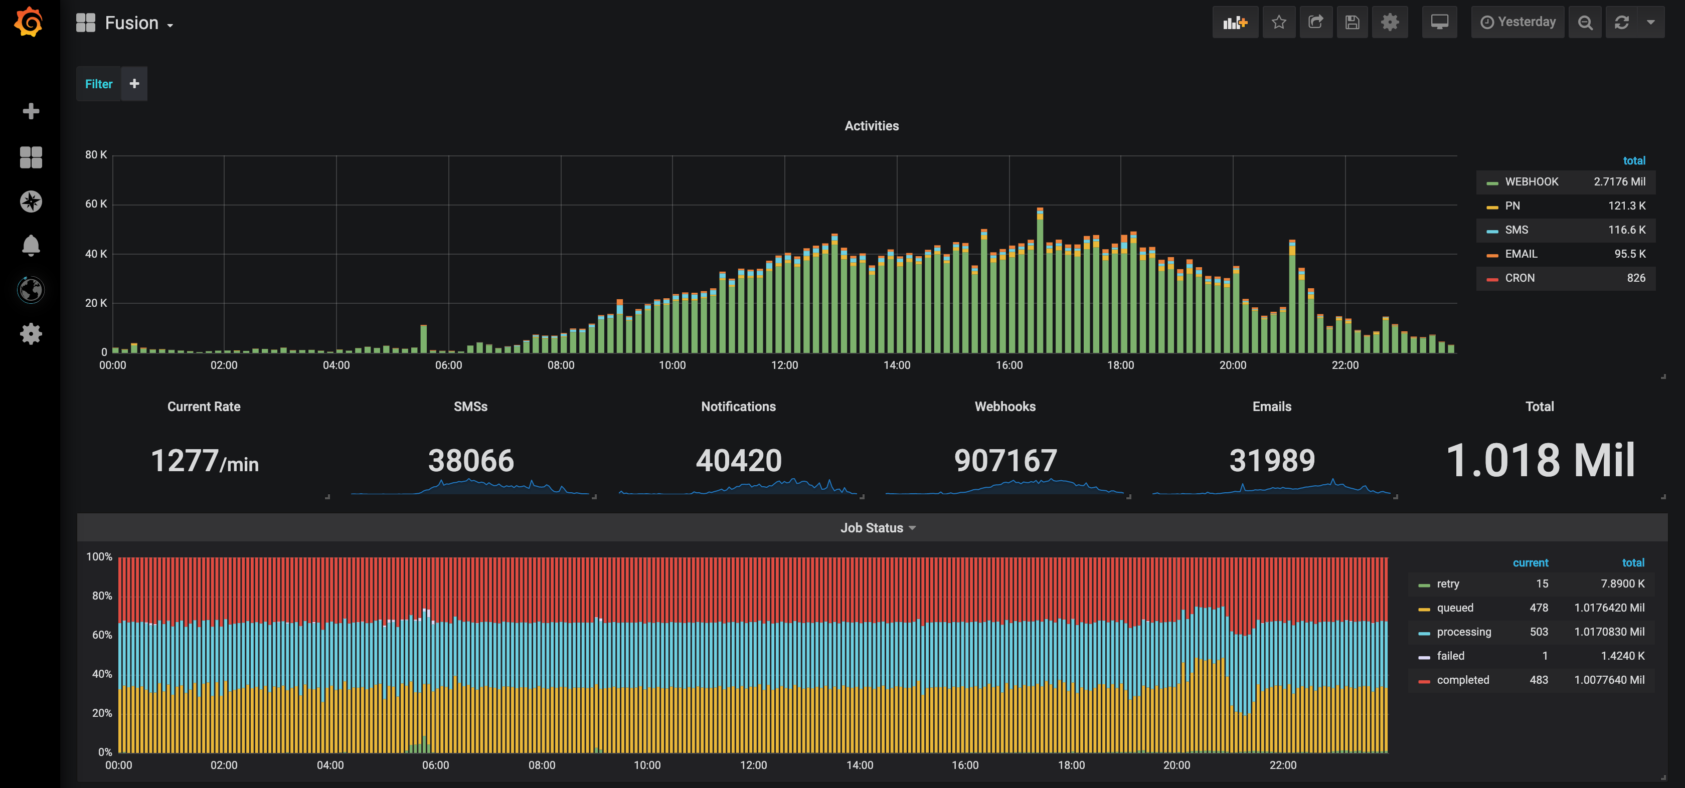Cycle view mode with monitor icon
The height and width of the screenshot is (788, 1685).
[x=1439, y=22]
